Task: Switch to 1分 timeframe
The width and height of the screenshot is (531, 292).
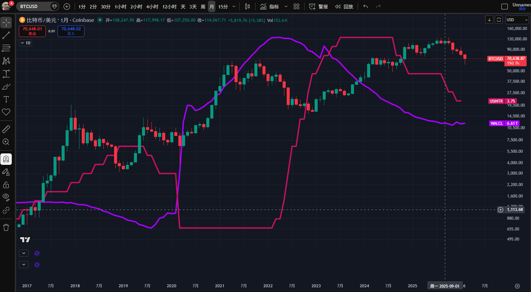Action: 82,7
